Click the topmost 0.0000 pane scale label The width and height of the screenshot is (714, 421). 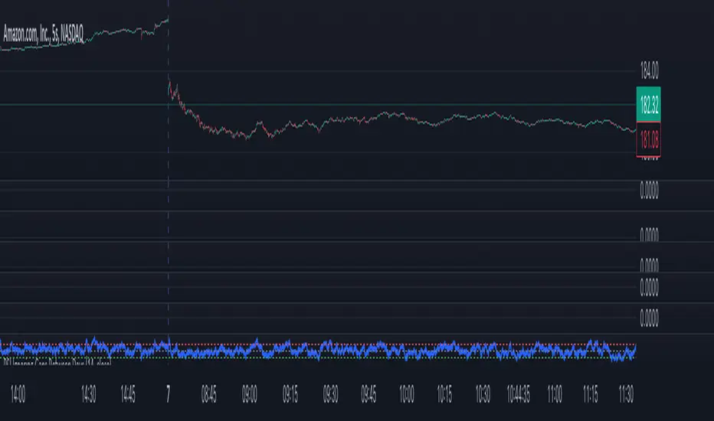(648, 193)
